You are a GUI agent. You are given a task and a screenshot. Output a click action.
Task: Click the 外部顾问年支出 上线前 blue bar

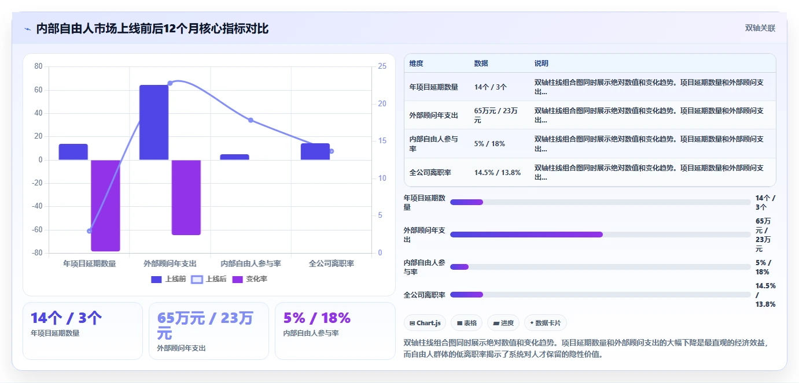[154, 122]
